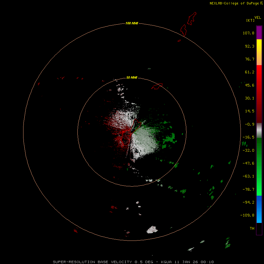This screenshot has width=264, height=264.
Task: Click the TH legend label
Action: [x=252, y=229]
